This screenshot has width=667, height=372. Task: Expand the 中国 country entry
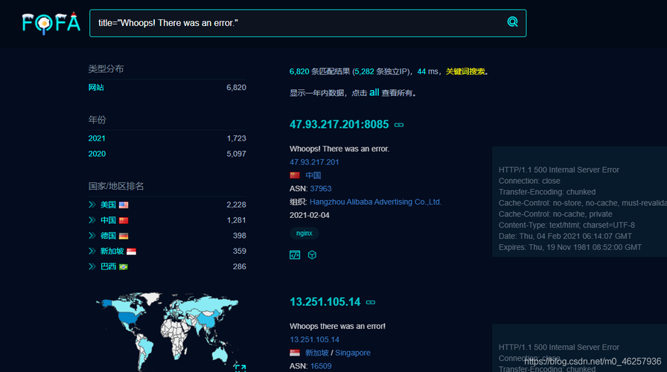click(x=92, y=219)
